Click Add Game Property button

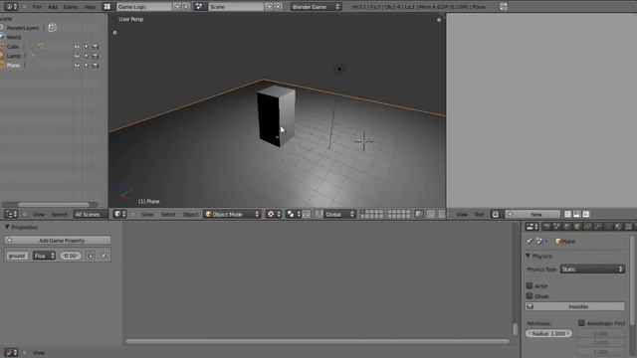(x=58, y=241)
